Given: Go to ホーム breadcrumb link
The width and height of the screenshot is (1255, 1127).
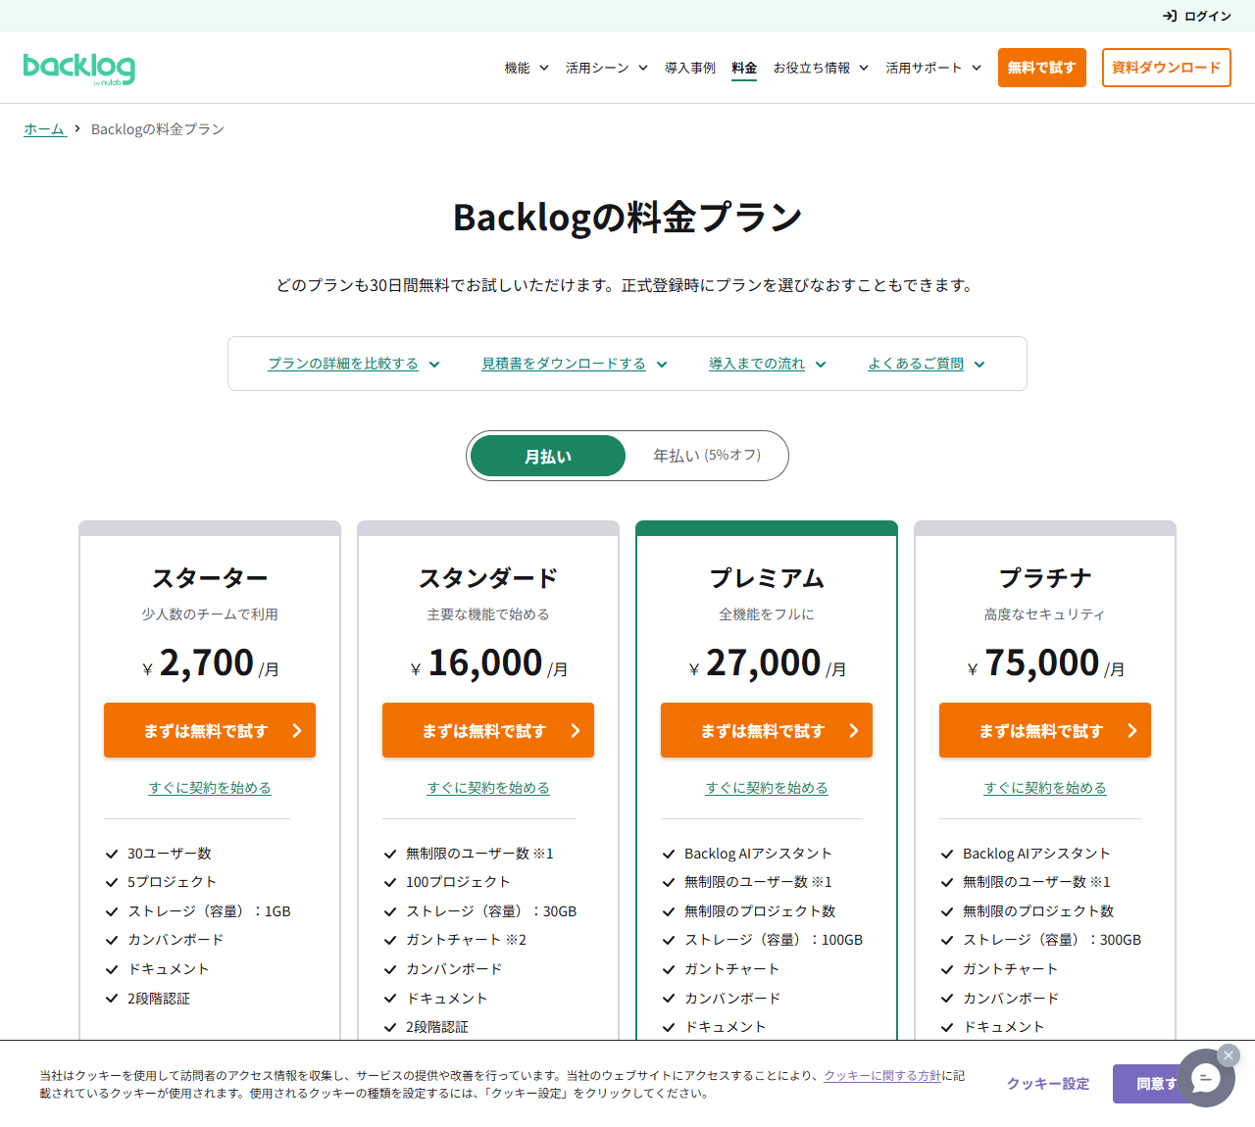Looking at the screenshot, I should point(44,128).
